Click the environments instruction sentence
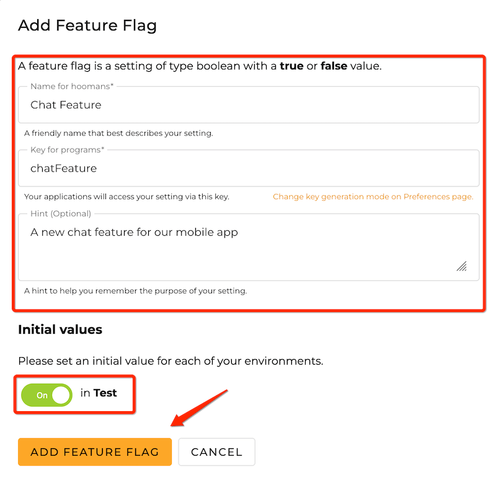496x478 pixels. (x=161, y=359)
